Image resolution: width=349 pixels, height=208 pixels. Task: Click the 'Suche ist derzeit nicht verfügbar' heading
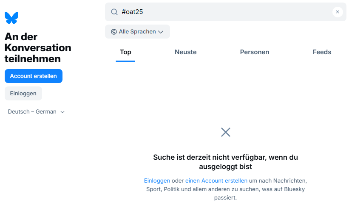tap(225, 162)
